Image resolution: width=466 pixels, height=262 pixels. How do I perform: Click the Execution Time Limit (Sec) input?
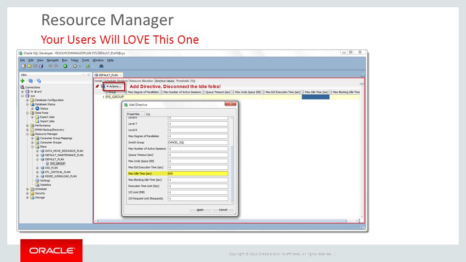point(198,186)
